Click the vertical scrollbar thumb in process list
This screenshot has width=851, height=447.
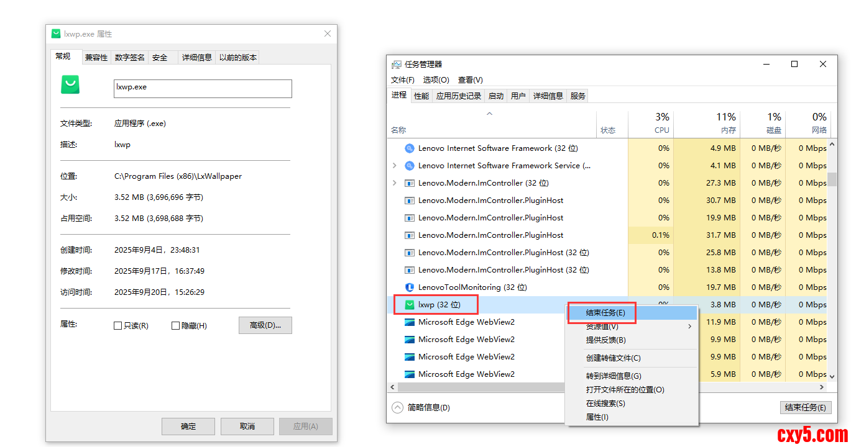tap(832, 179)
